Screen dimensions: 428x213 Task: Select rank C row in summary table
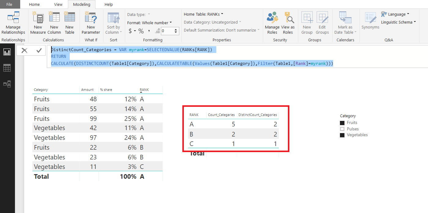click(233, 144)
